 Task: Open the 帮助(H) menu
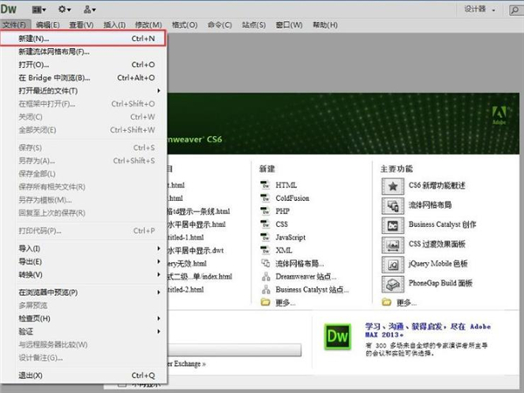click(325, 24)
